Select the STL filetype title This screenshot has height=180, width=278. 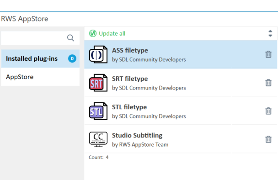pos(129,107)
